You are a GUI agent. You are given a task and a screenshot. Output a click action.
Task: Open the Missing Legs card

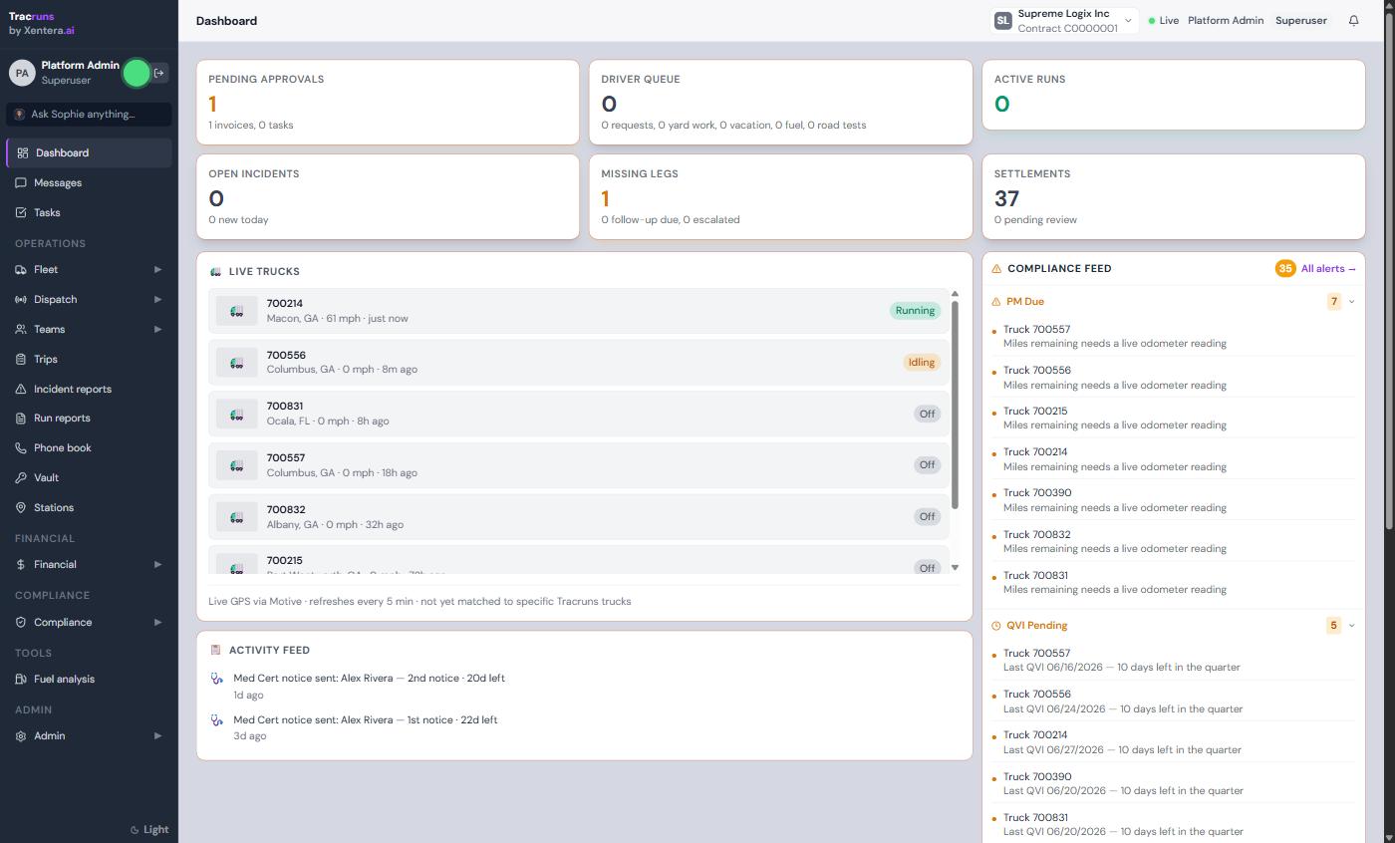[780, 197]
